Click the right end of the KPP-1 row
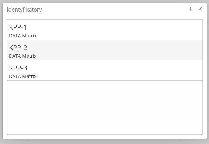Image resolution: width=209 pixels, height=144 pixels. (194, 30)
